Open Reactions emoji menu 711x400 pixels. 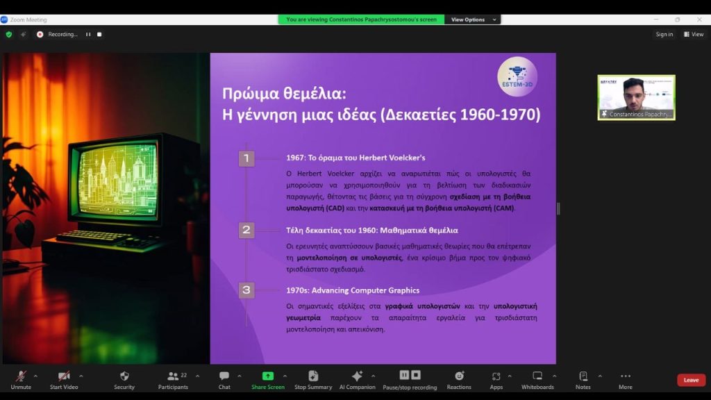(459, 380)
